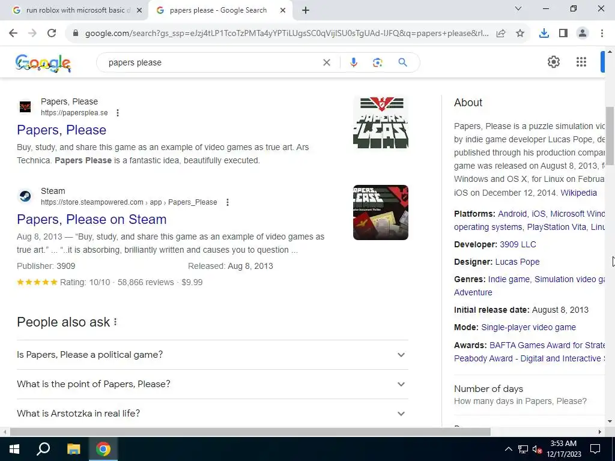Open Peabody Award link

[x=530, y=359]
